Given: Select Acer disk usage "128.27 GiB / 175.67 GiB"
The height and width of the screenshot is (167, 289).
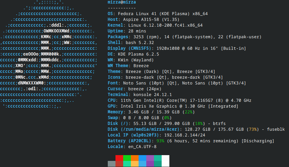Looking at the screenshot, I should [x=214, y=129].
